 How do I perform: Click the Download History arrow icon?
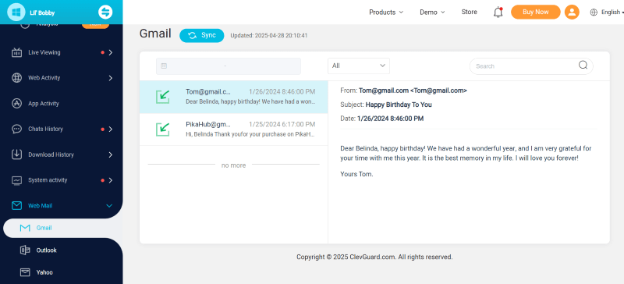[16, 154]
